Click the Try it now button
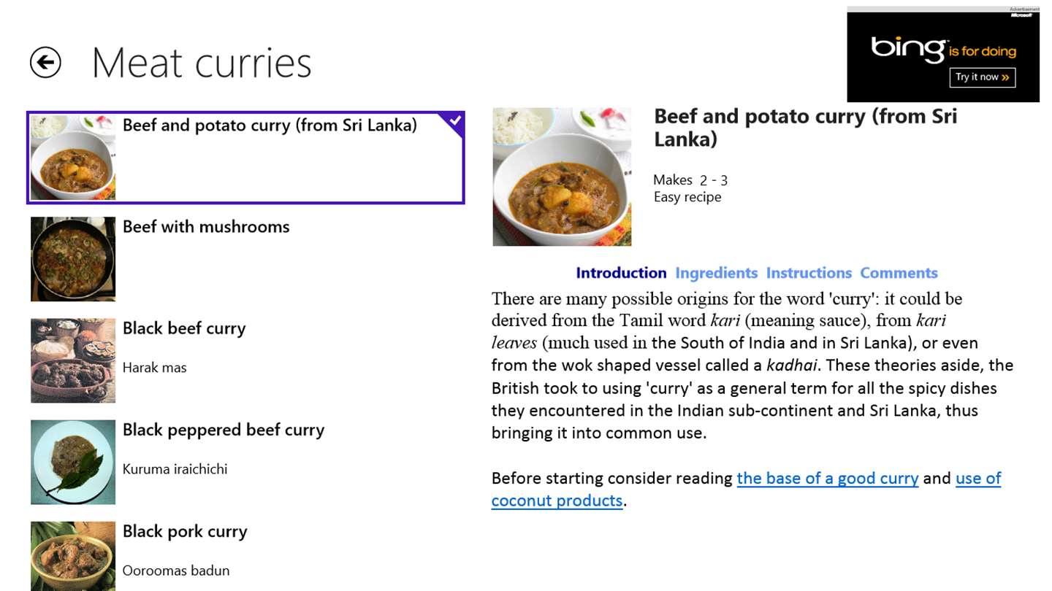Viewport: 1052px width, 591px height. [982, 77]
